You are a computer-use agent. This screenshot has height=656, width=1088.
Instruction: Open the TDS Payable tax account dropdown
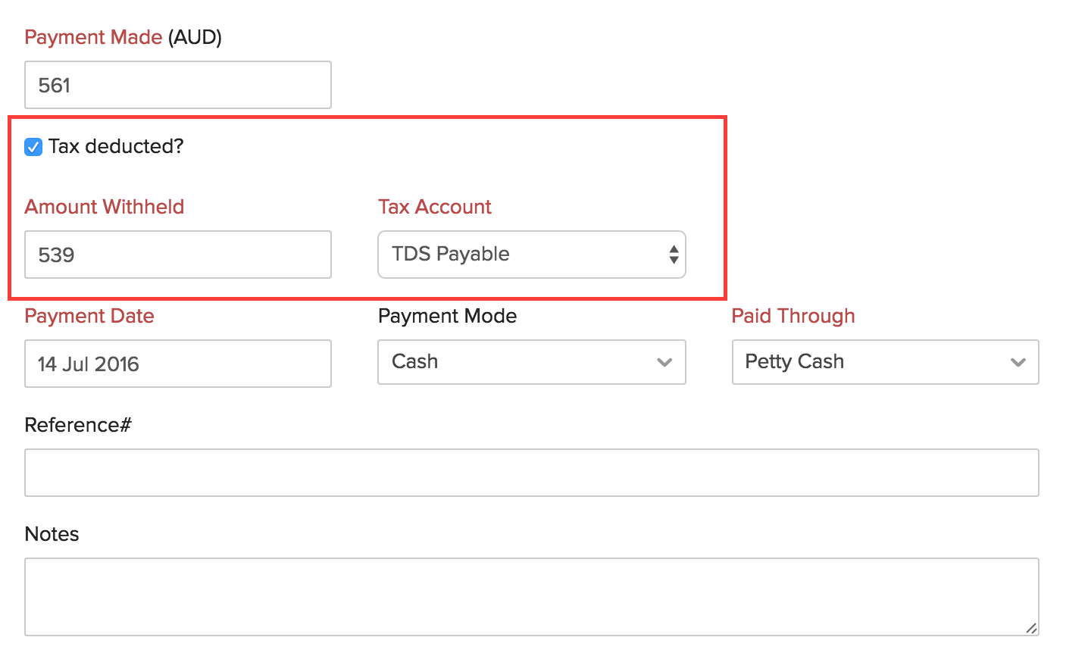[530, 255]
